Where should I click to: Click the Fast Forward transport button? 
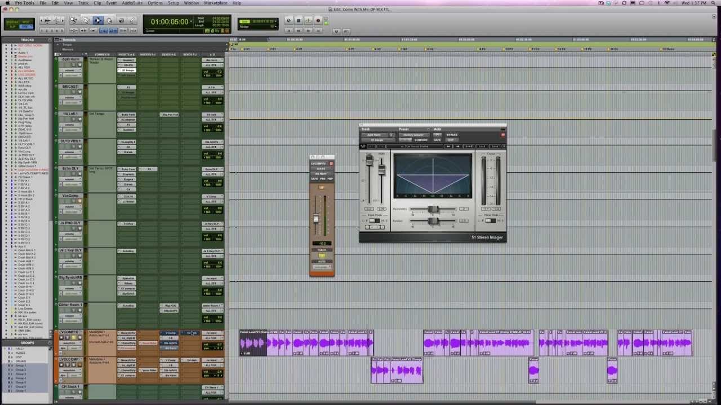click(308, 30)
